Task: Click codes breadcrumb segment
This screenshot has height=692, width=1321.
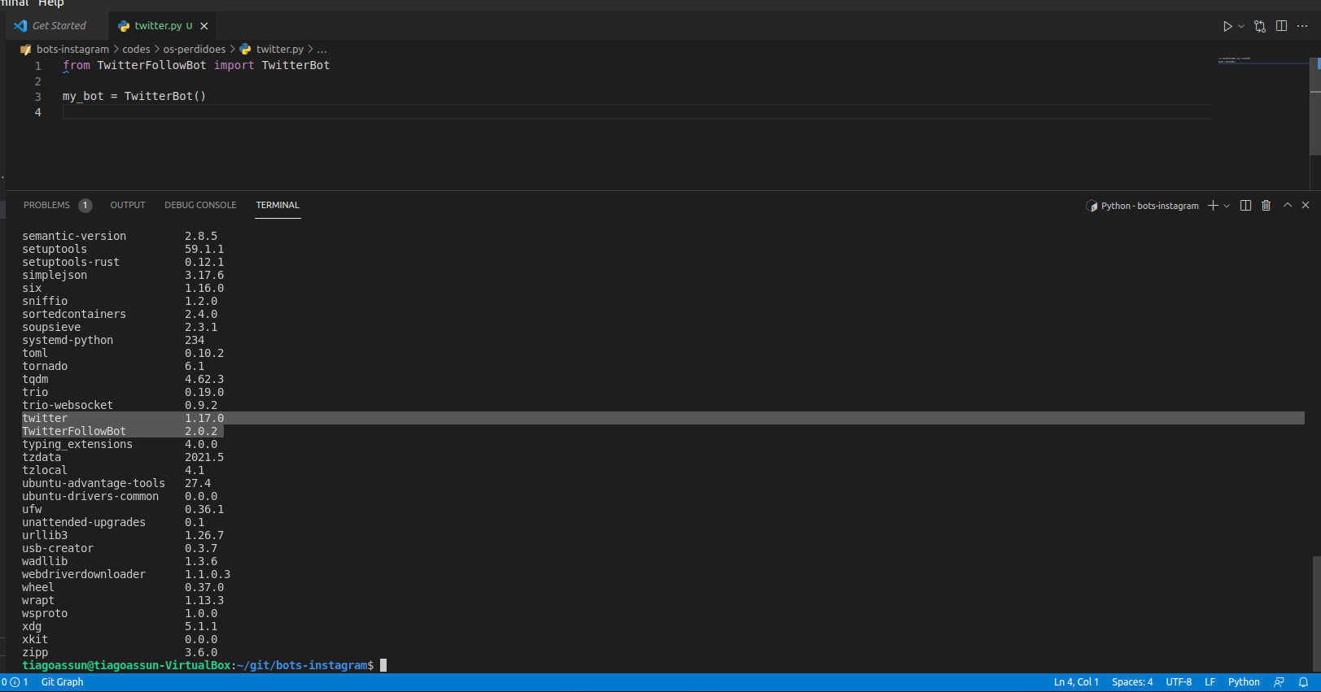Action: point(136,50)
